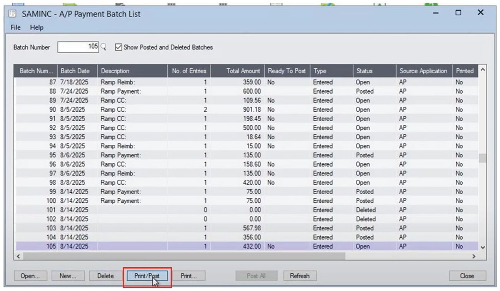
Task: Click the Refresh button
Action: pyautogui.click(x=300, y=276)
